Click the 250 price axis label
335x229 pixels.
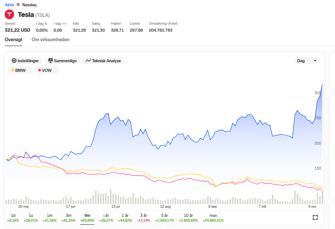pyautogui.click(x=318, y=118)
